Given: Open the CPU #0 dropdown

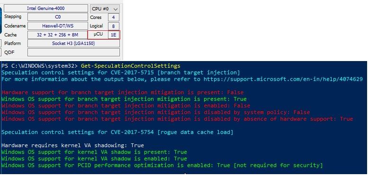Looking at the screenshot, I should [105, 9].
